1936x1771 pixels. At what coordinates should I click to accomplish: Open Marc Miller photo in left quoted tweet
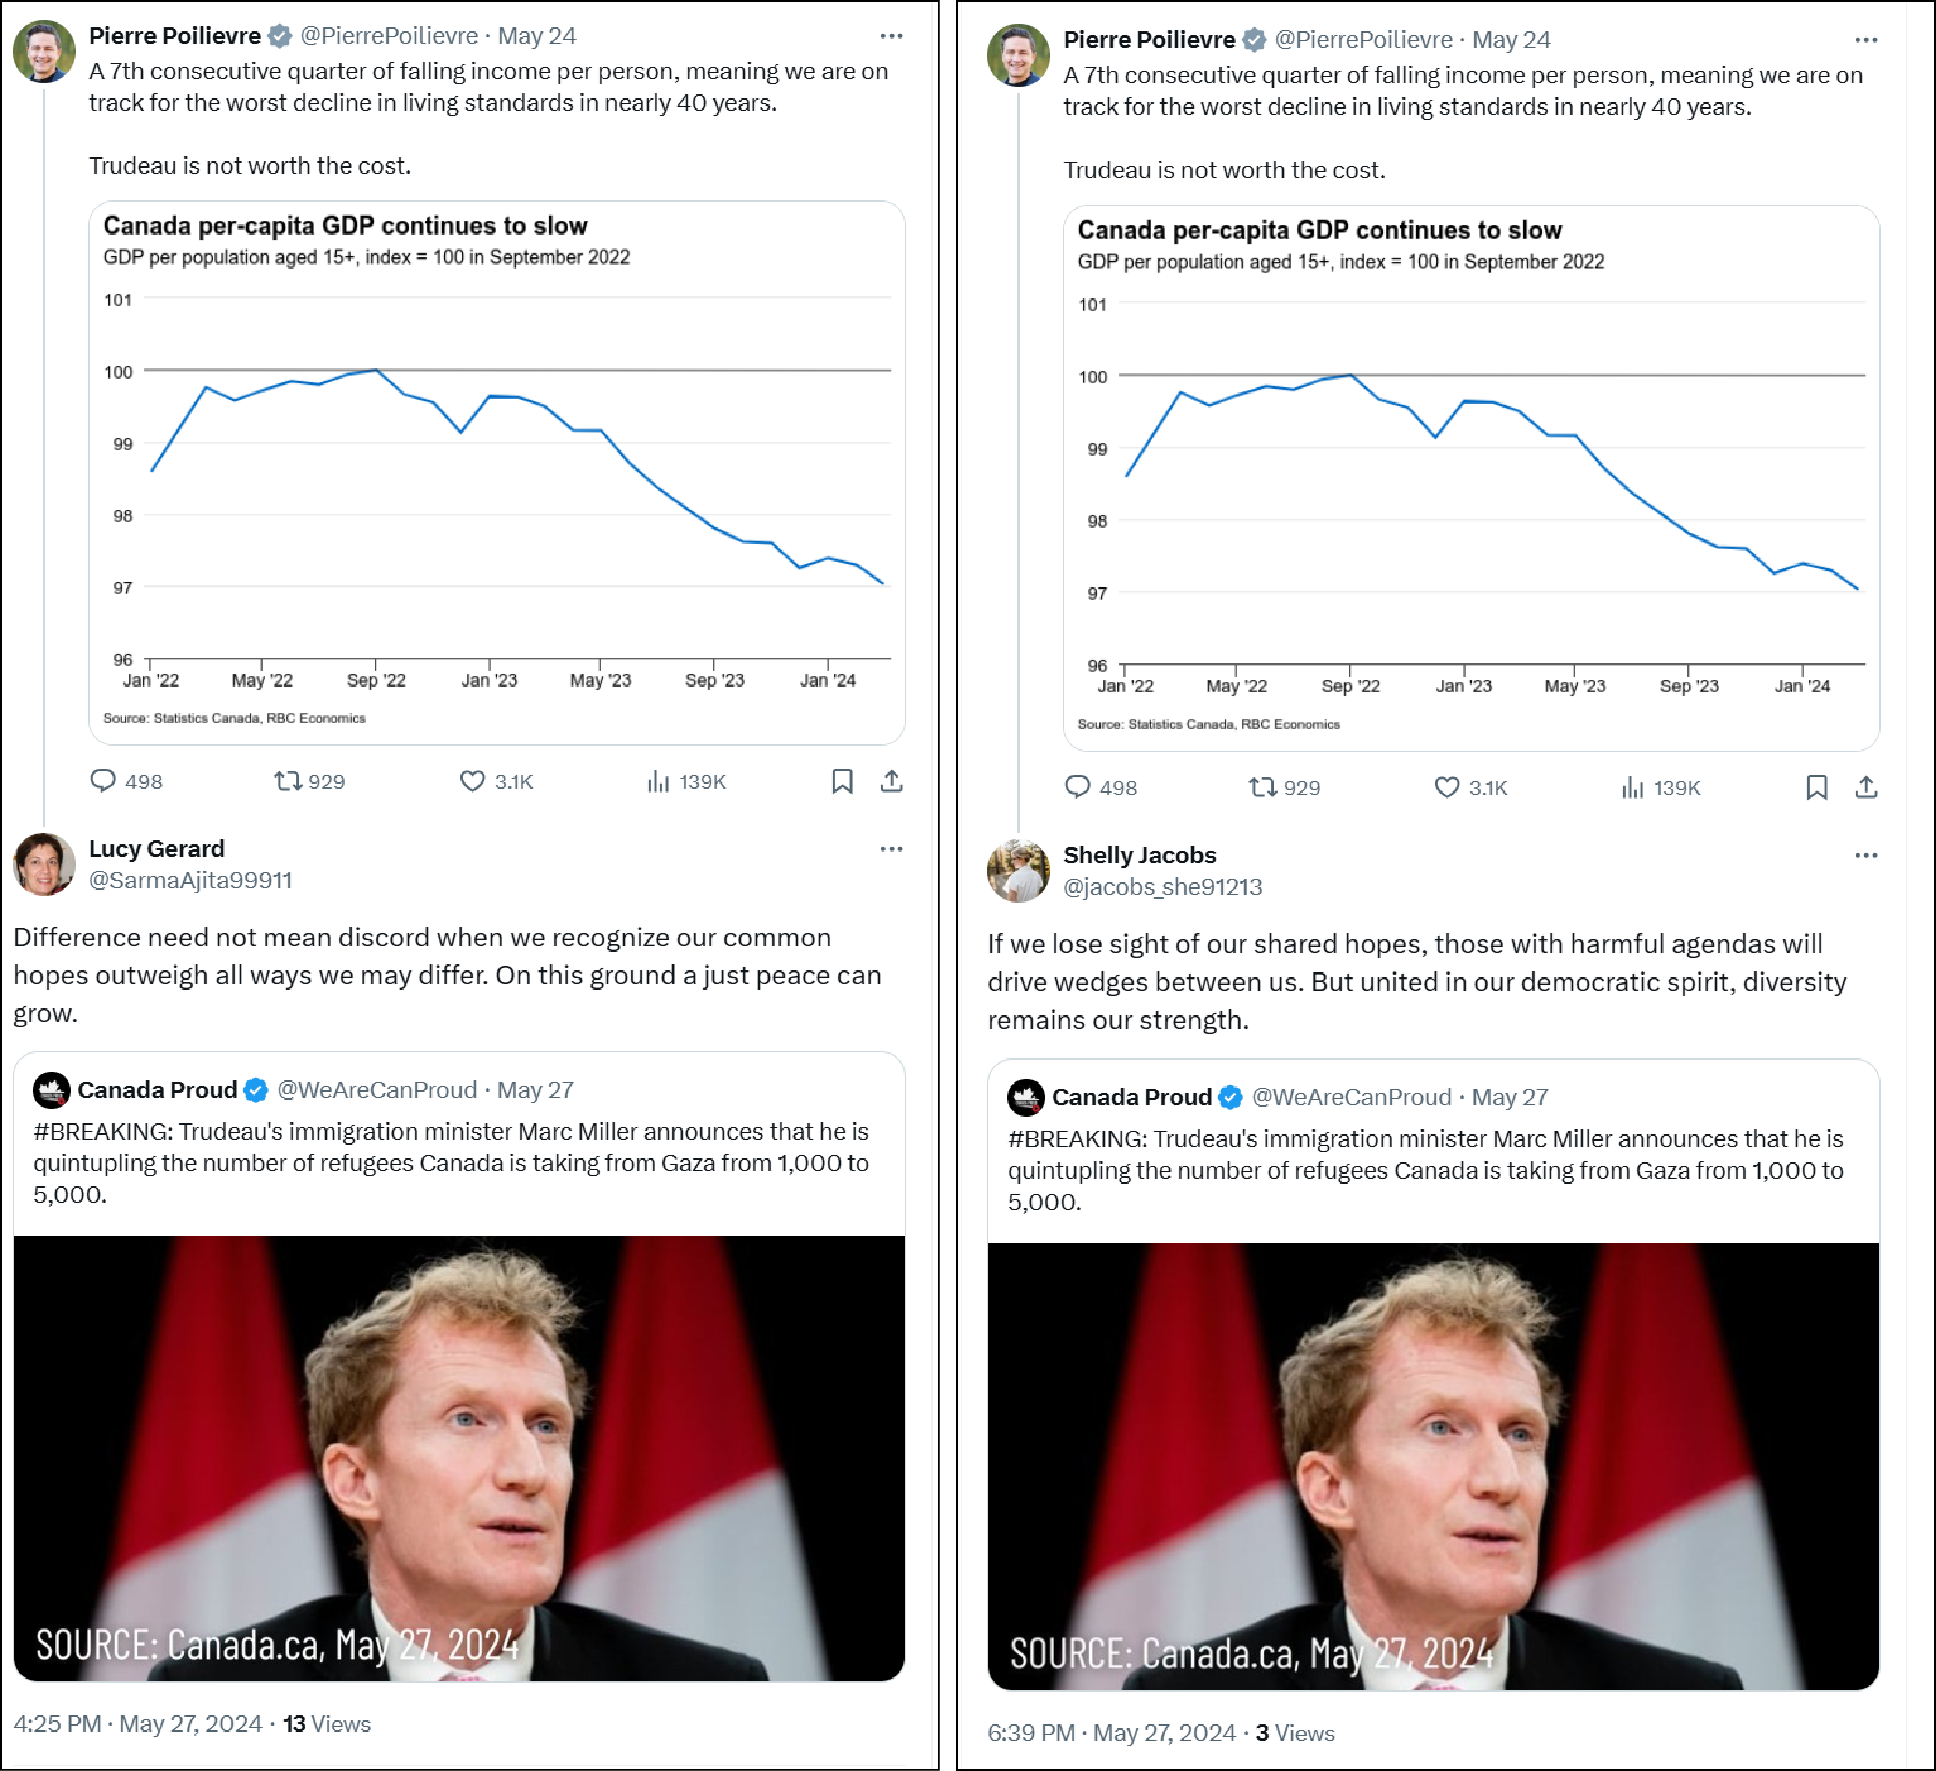click(x=459, y=1458)
